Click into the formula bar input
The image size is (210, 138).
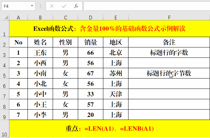coord(147,6)
